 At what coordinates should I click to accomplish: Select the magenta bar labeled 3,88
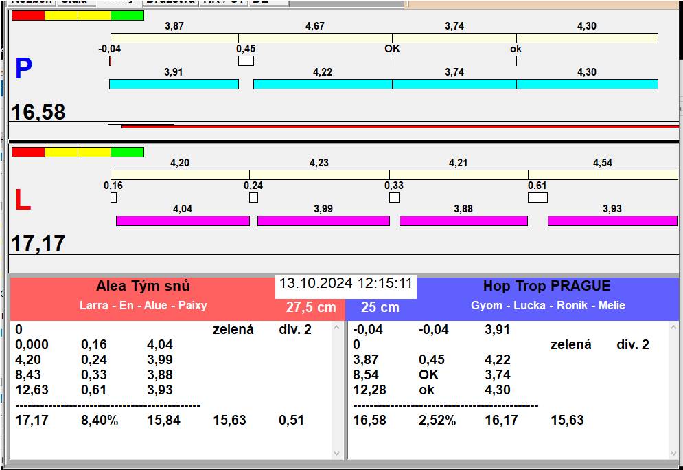(x=463, y=221)
